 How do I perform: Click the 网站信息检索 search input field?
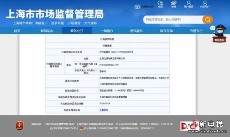pos(173,20)
